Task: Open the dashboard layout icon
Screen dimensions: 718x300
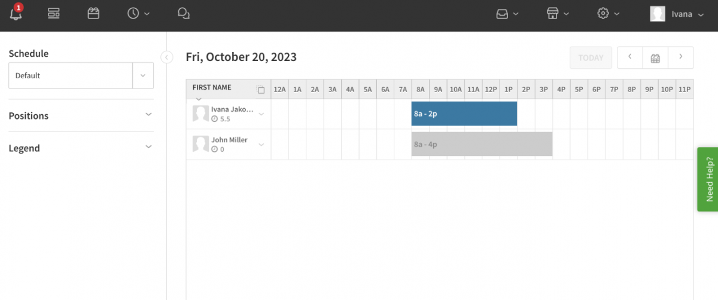Action: [x=54, y=13]
